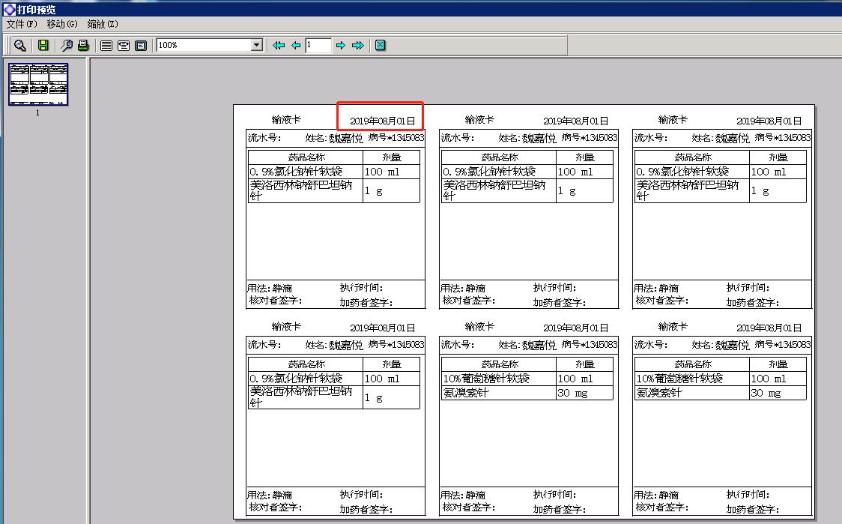Click 0.9%氯化钠针软袋 in the top-left card
Image resolution: width=842 pixels, height=524 pixels.
(x=296, y=172)
